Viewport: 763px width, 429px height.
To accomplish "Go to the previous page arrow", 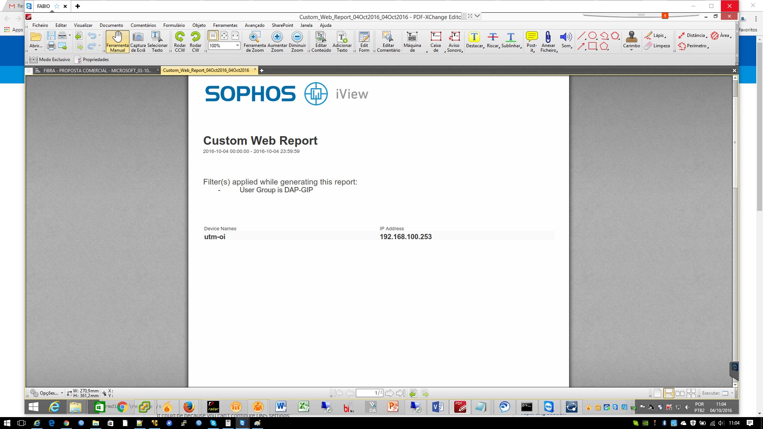I will [350, 393].
